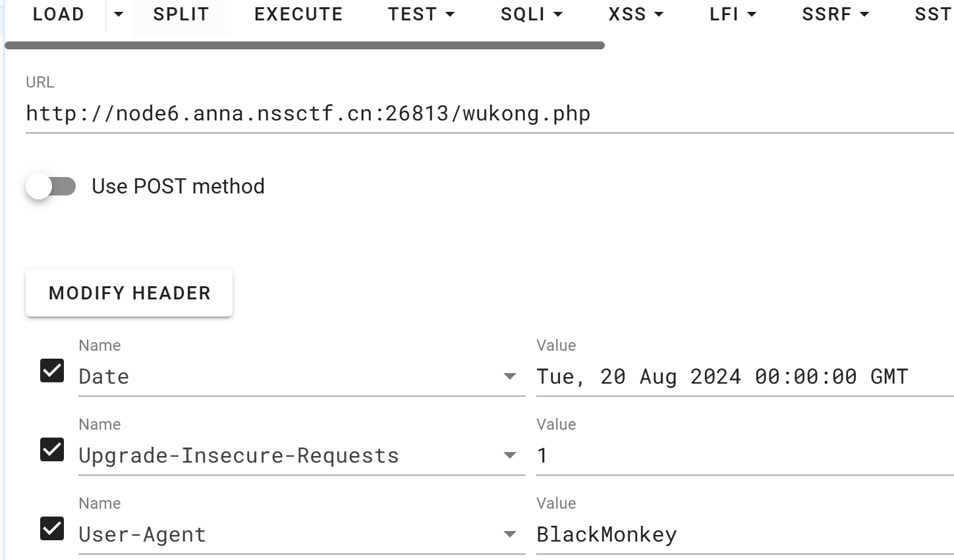
Task: Click the horizontal toolbar scrollbar
Action: coord(304,45)
